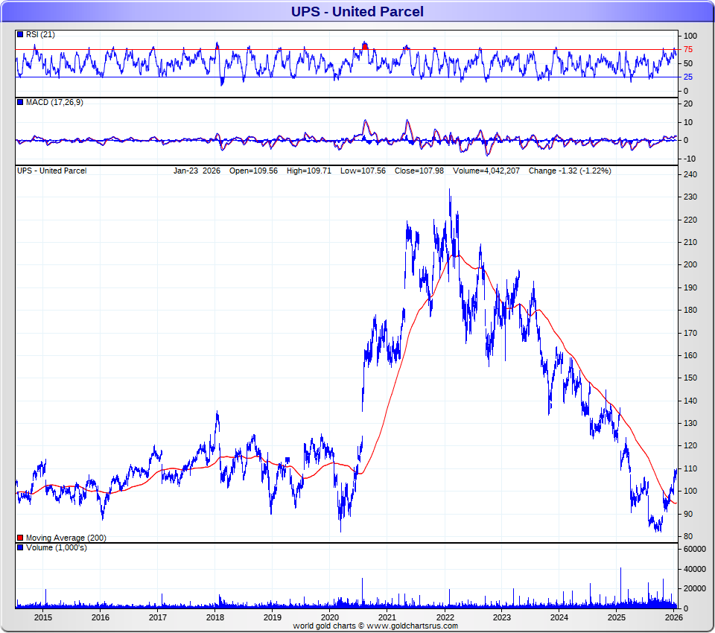Click the 'RSI (21)' label
The height and width of the screenshot is (633, 715).
pyautogui.click(x=40, y=34)
